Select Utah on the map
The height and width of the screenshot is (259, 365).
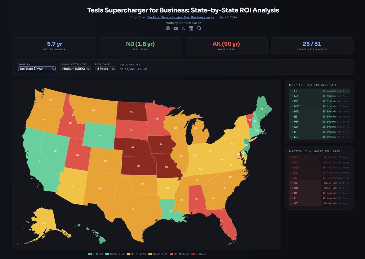(x=78, y=155)
